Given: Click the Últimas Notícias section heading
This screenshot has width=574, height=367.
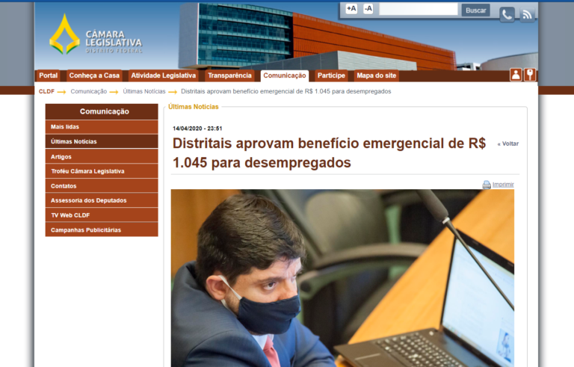Looking at the screenshot, I should (194, 107).
